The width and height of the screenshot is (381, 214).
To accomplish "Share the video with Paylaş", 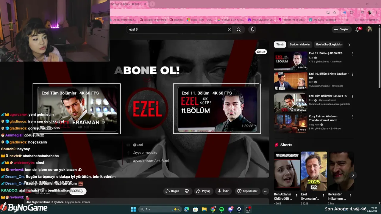I will coord(203,191).
